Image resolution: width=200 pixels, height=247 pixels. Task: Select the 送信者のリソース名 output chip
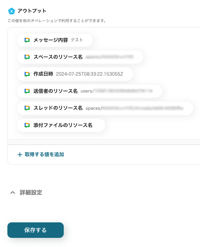89,91
